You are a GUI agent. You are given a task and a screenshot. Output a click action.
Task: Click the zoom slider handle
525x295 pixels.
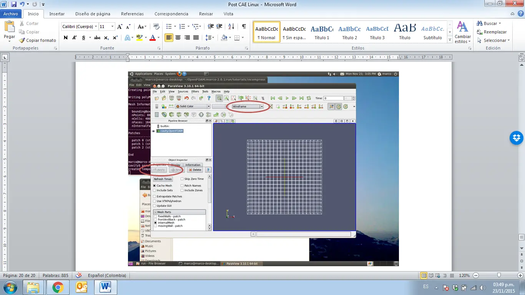click(499, 275)
